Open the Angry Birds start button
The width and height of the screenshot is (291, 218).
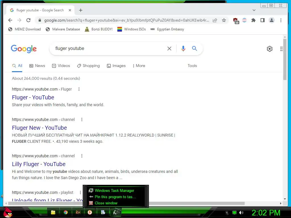[x=8, y=212]
